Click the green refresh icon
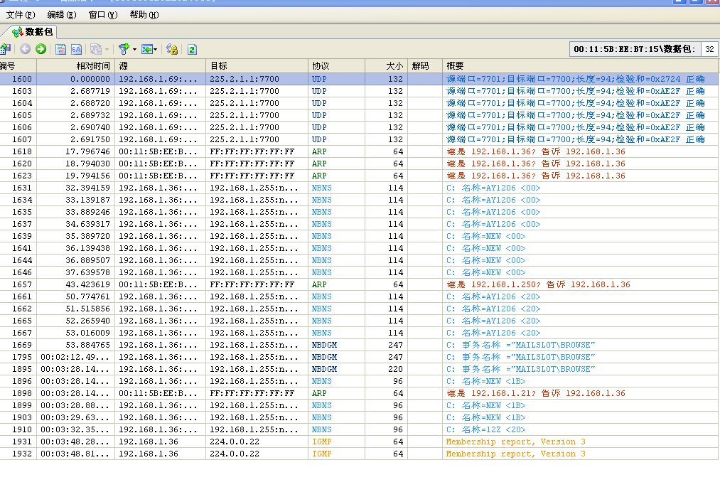This screenshot has width=720, height=492. tap(192, 49)
